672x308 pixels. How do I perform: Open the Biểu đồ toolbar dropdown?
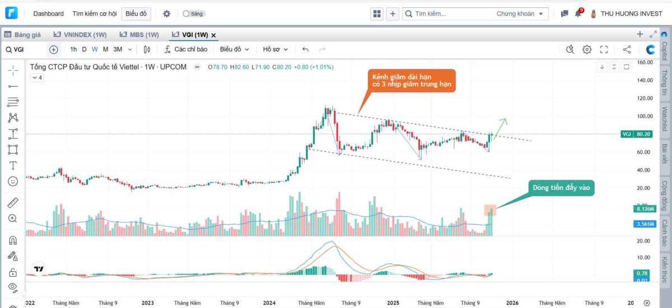point(234,49)
